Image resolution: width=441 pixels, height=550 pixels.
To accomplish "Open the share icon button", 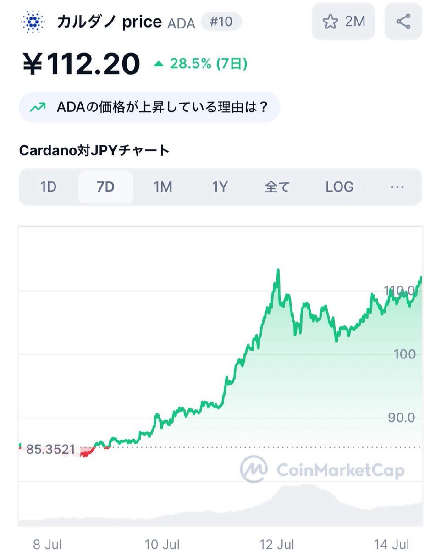I will 403,22.
